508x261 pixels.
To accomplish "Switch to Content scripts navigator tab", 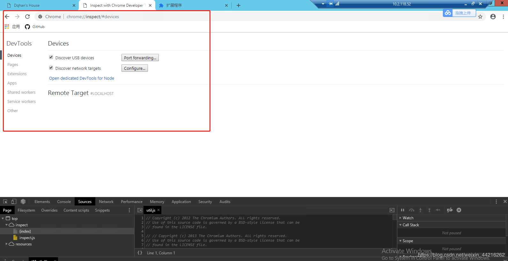I will point(76,210).
